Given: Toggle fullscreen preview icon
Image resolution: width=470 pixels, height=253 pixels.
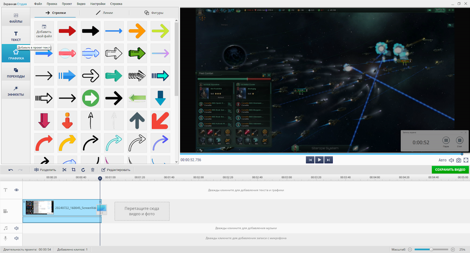Looking at the screenshot, I should pos(466,160).
